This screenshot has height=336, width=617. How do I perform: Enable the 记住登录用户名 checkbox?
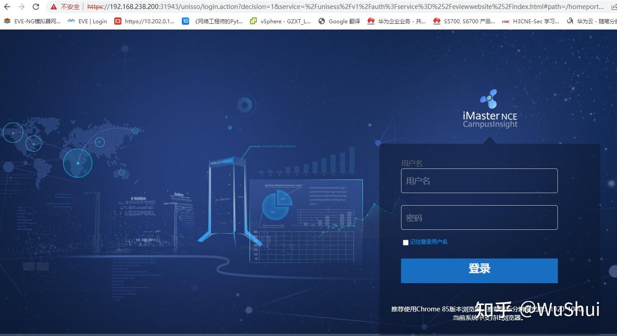[x=405, y=242]
